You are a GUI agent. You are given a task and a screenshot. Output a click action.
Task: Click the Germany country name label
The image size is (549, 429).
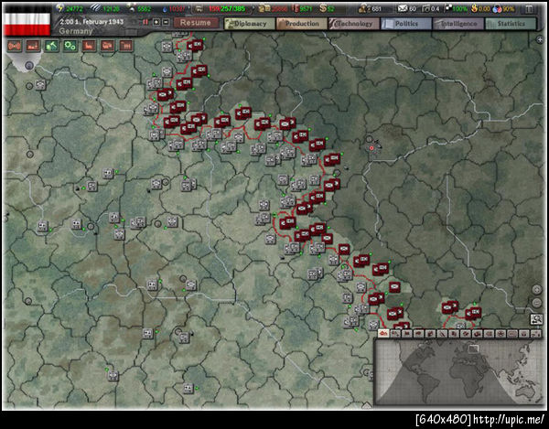(76, 31)
